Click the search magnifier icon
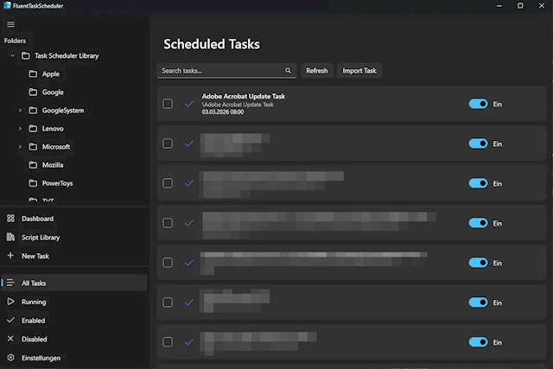This screenshot has width=553, height=369. point(288,71)
